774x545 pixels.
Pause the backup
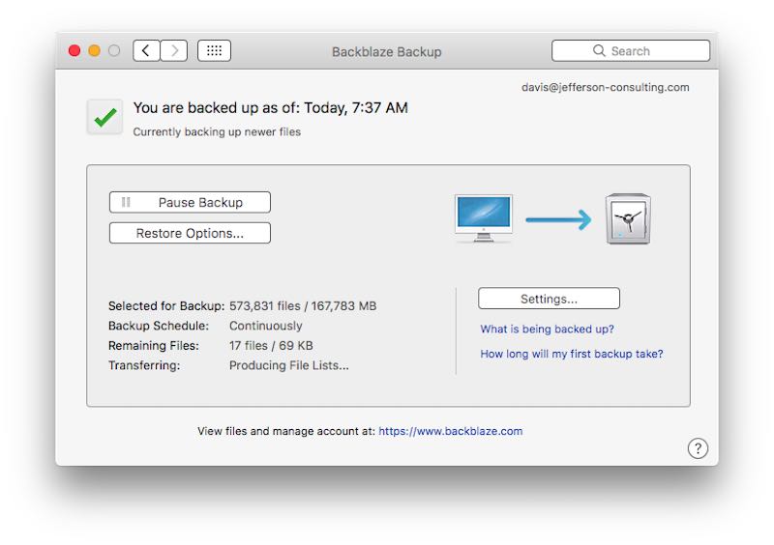click(190, 202)
